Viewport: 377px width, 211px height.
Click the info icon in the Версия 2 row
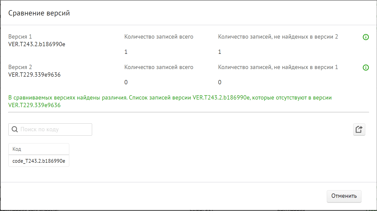coord(366,68)
